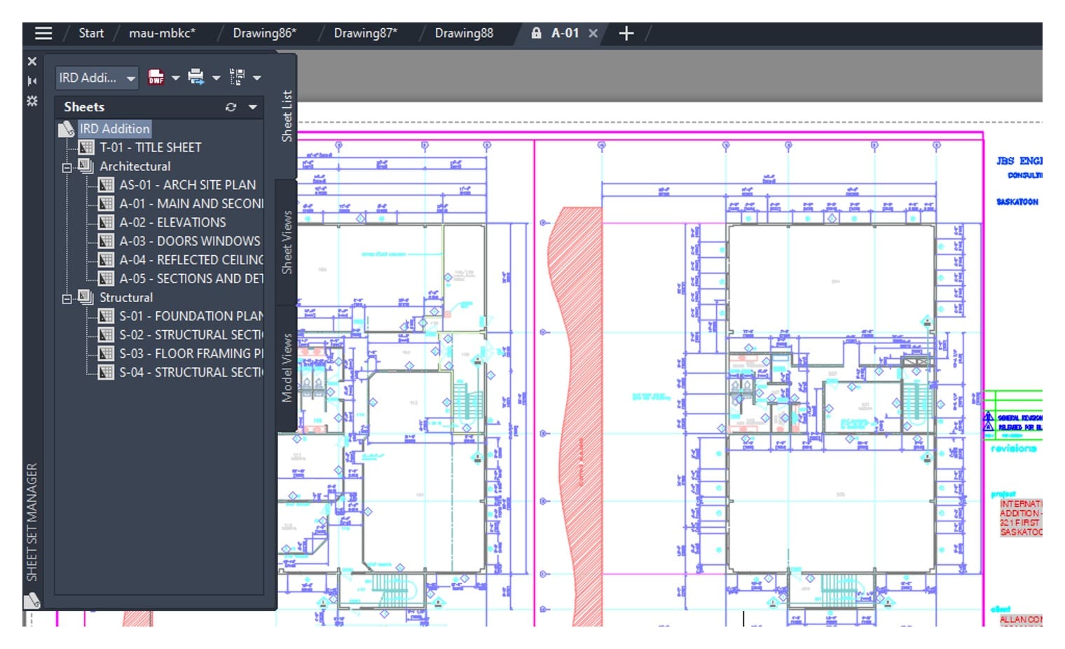Collapse the Structural subset
The image size is (1065, 649).
[67, 299]
